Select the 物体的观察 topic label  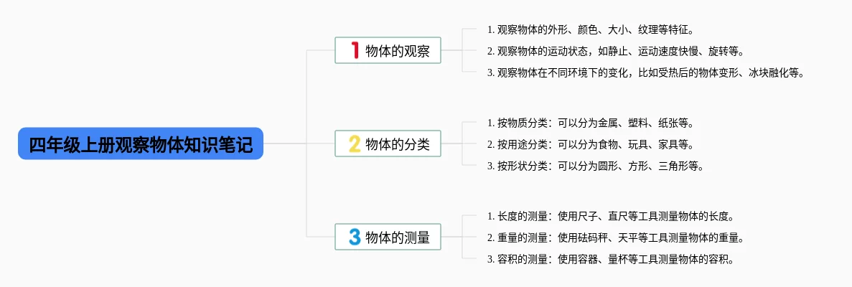click(x=398, y=50)
